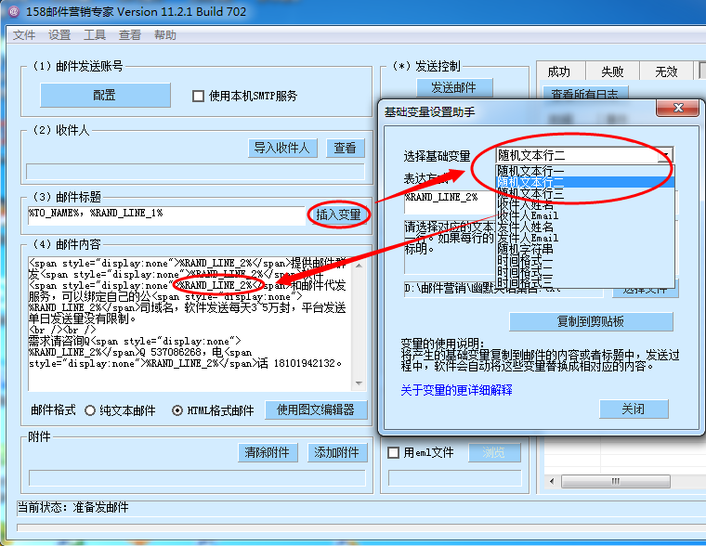Click inside the email content editor
The width and height of the screenshot is (706, 546).
(x=190, y=324)
